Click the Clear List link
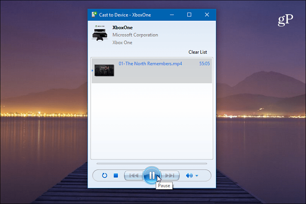This screenshot has height=204, width=306. (197, 52)
